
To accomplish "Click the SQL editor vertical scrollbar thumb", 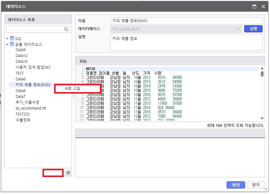I will (262, 74).
